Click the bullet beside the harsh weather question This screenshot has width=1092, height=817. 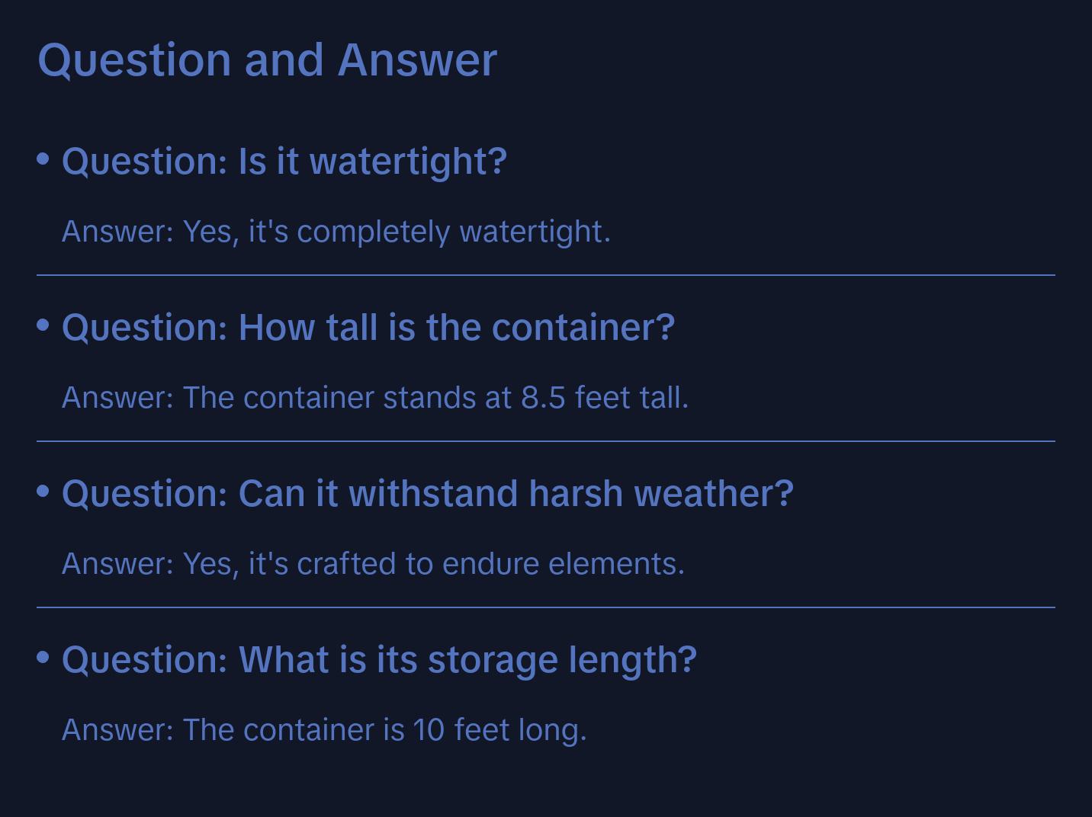pos(43,491)
